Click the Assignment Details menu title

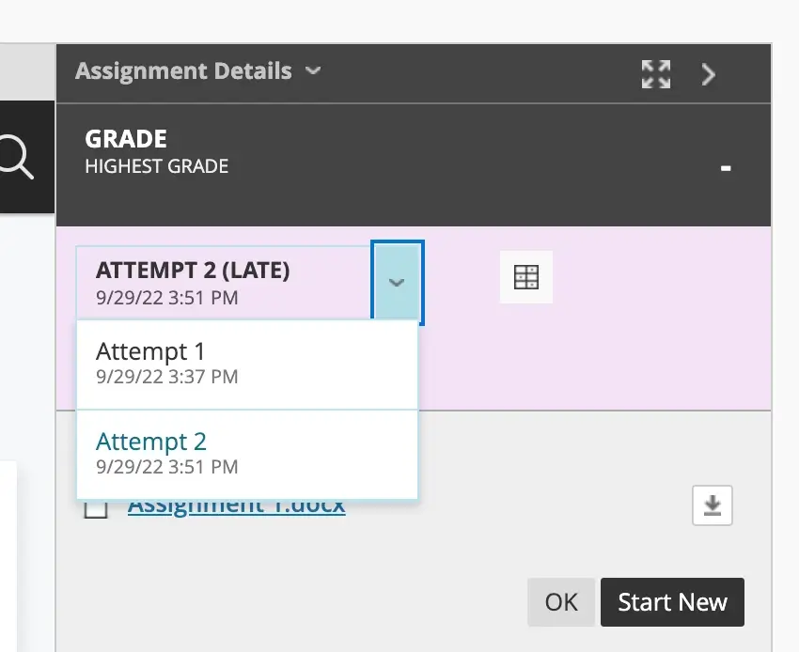point(184,70)
